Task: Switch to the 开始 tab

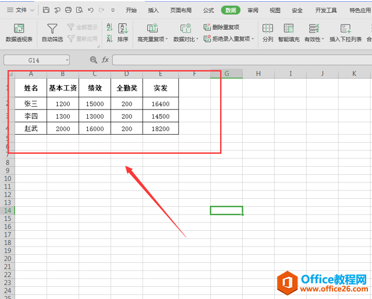Action: (131, 10)
